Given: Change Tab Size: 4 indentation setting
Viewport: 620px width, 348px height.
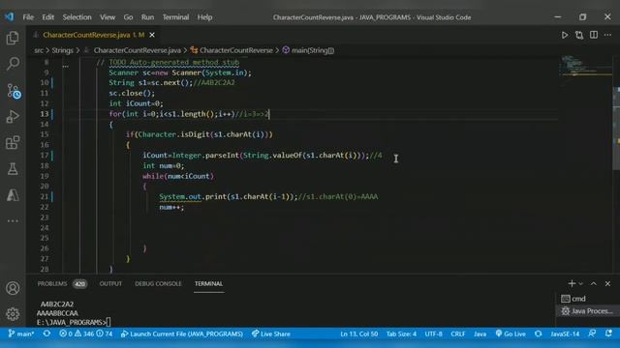Looking at the screenshot, I should [401, 333].
